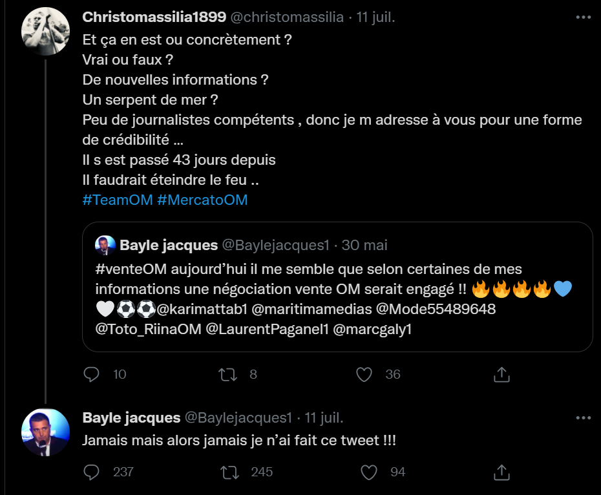Open the 11 juil. timestamp on the Christomassilia1899 tweet
Viewport: 601px width, 495px height.
coord(375,17)
